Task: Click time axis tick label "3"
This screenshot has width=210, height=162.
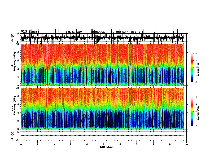Action: tap(71, 145)
